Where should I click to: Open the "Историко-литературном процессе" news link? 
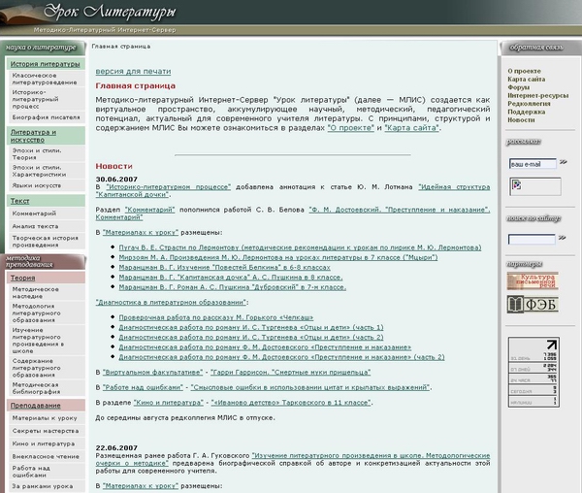pos(168,186)
